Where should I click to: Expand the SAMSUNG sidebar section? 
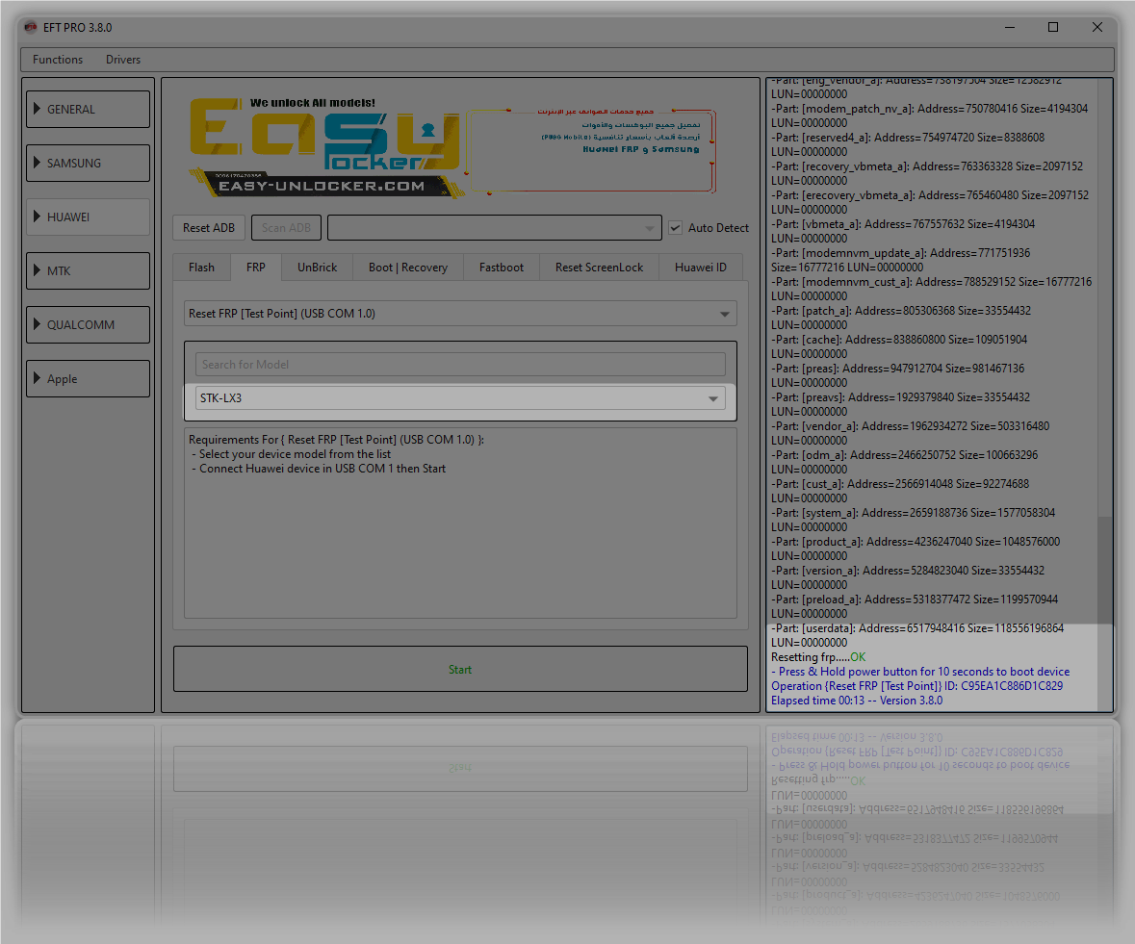tap(89, 164)
